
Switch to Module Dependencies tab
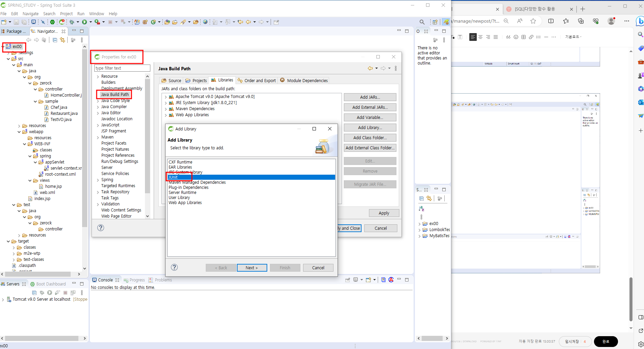tap(304, 80)
